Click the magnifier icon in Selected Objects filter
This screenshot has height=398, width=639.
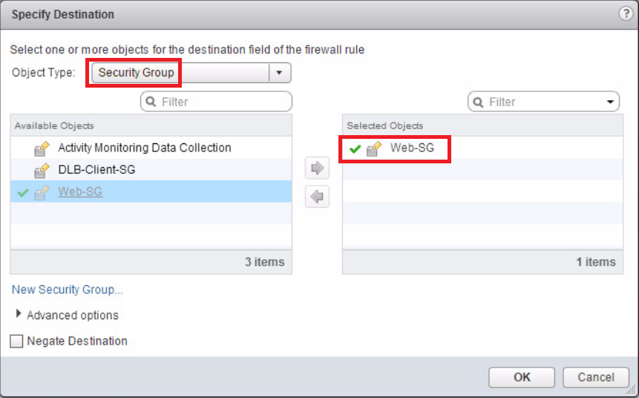[x=478, y=102]
